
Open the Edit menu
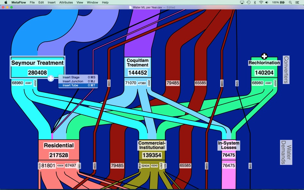coord(41,2)
